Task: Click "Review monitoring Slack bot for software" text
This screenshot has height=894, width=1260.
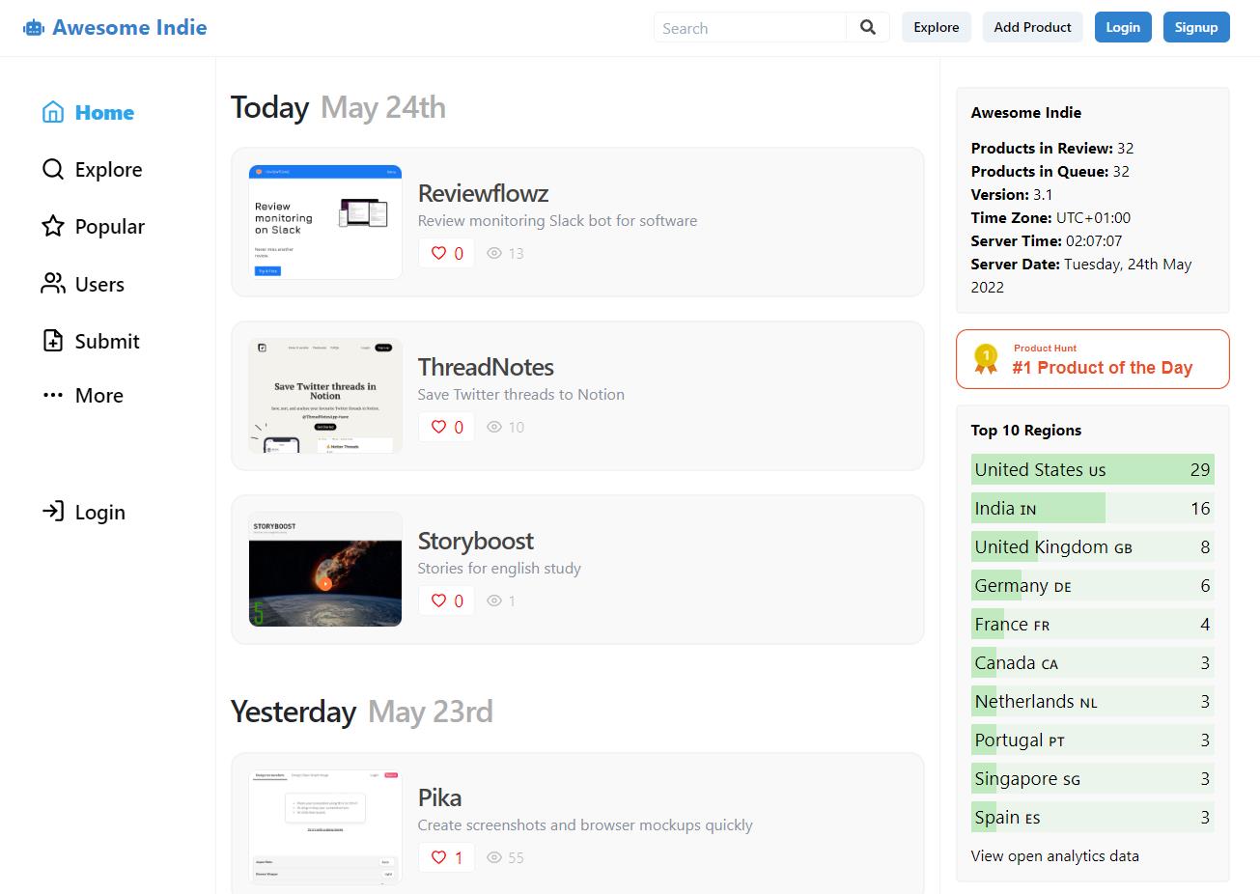Action: tap(557, 220)
